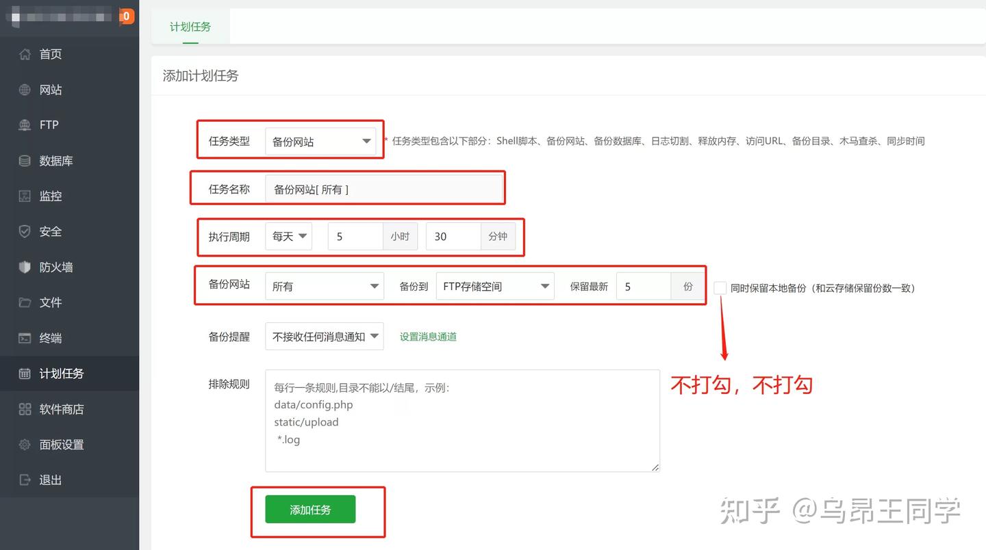Open the backup reminder notification dropdown

pos(324,337)
